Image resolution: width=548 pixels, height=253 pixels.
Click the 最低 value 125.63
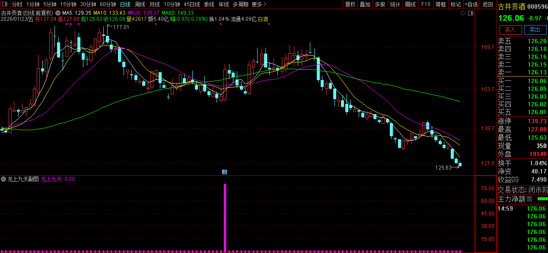coord(537,138)
